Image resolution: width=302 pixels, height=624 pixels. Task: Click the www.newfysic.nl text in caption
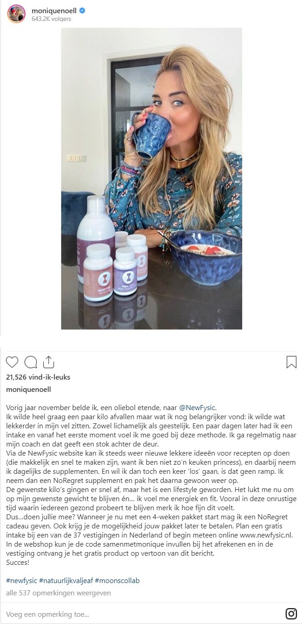coord(262,535)
